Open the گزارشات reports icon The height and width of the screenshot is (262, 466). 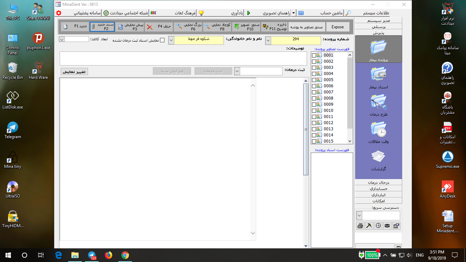[378, 160]
